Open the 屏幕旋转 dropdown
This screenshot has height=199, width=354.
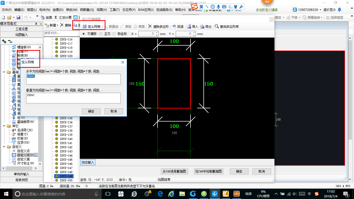point(322,17)
